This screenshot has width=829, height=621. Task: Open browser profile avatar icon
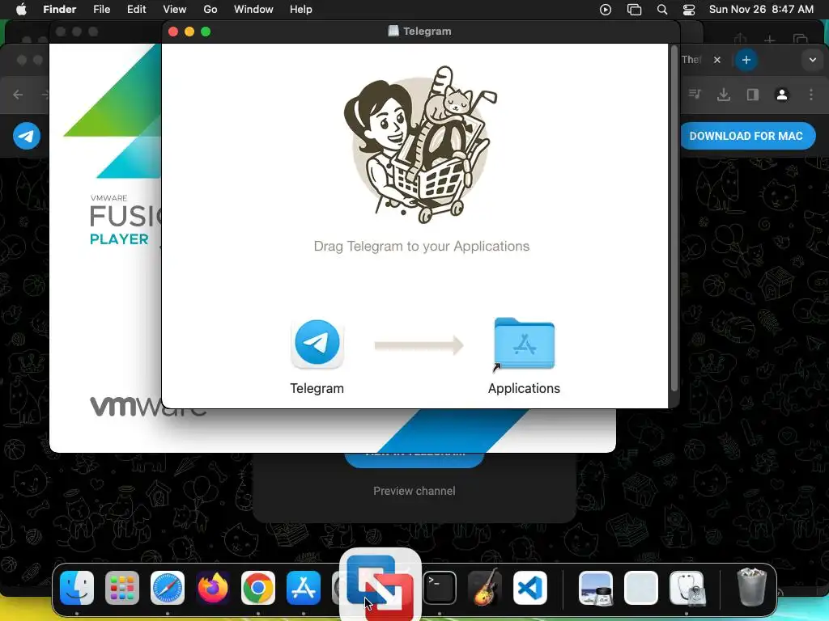782,95
